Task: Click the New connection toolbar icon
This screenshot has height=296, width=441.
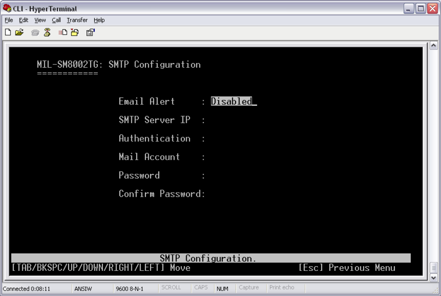Action: tap(8, 32)
